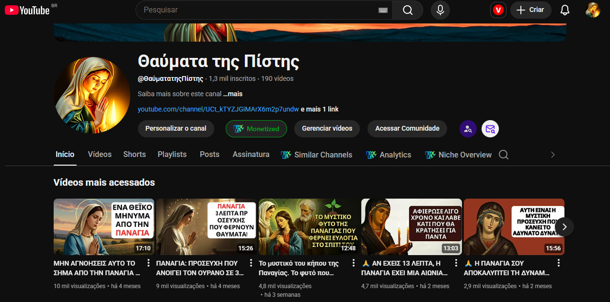
Task: Play the 12:48 ΤΟ ΜΥΣΤΙΚΟ ΦΥΤΟ thumbnail
Action: pos(309,227)
